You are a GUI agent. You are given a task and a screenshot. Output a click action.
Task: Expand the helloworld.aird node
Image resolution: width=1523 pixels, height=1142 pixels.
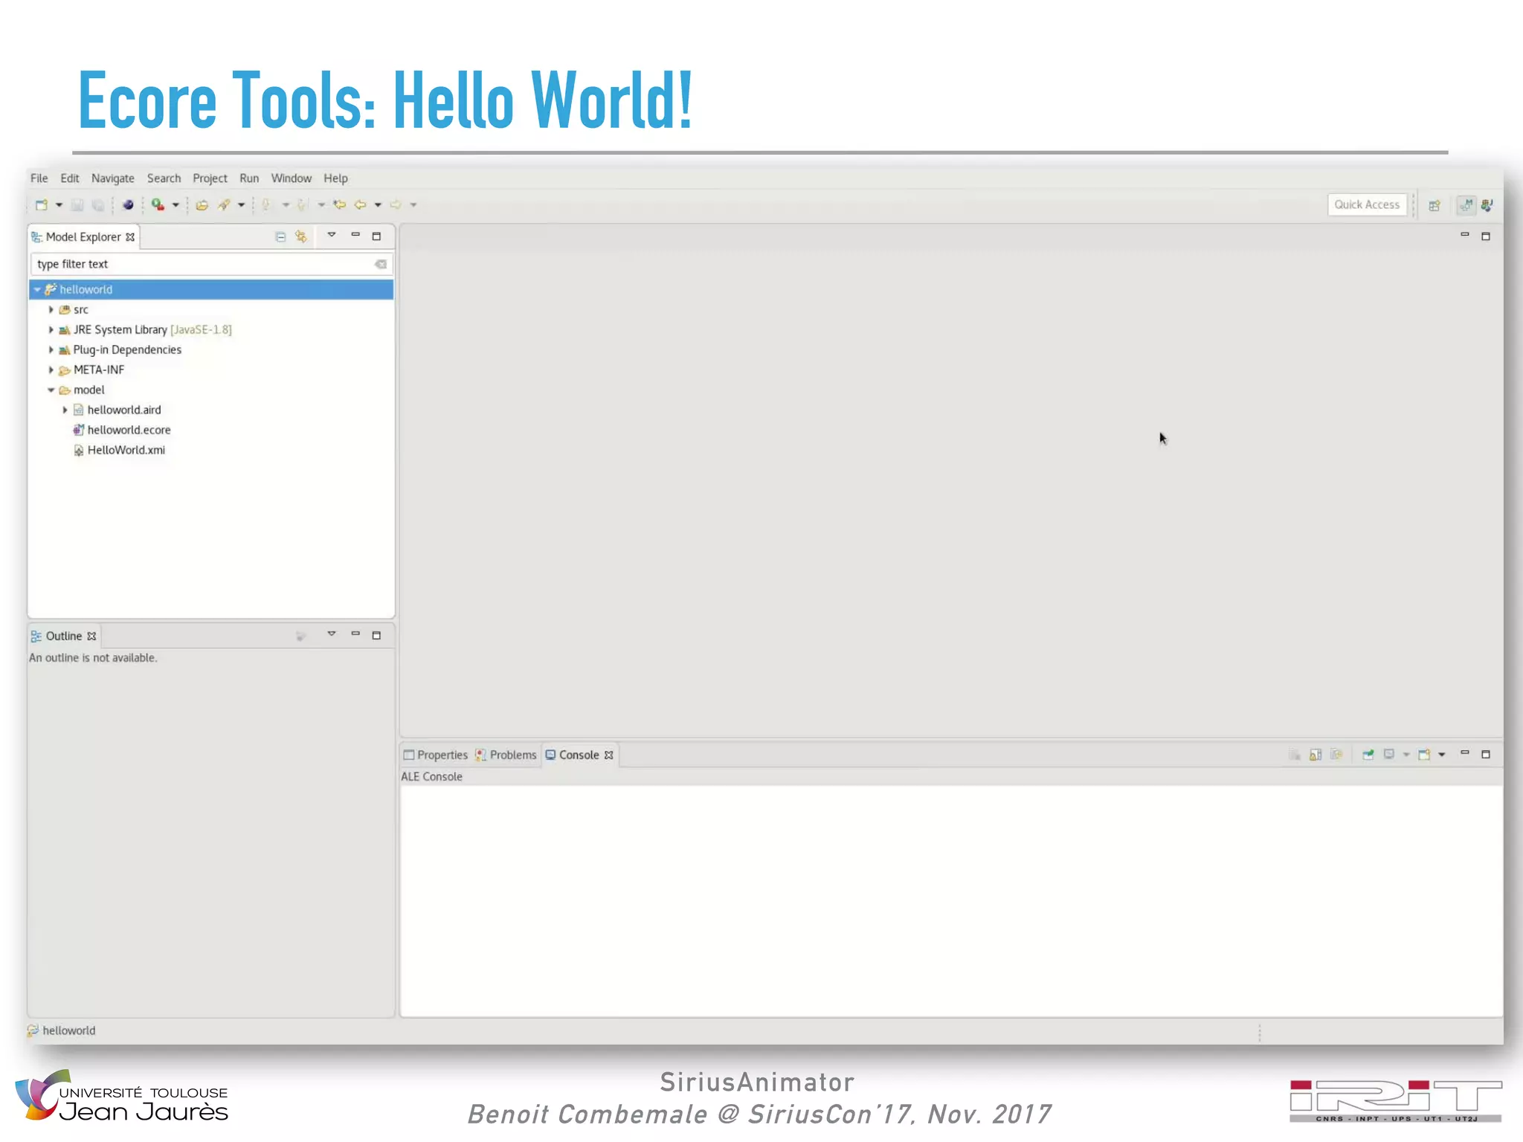click(x=65, y=410)
